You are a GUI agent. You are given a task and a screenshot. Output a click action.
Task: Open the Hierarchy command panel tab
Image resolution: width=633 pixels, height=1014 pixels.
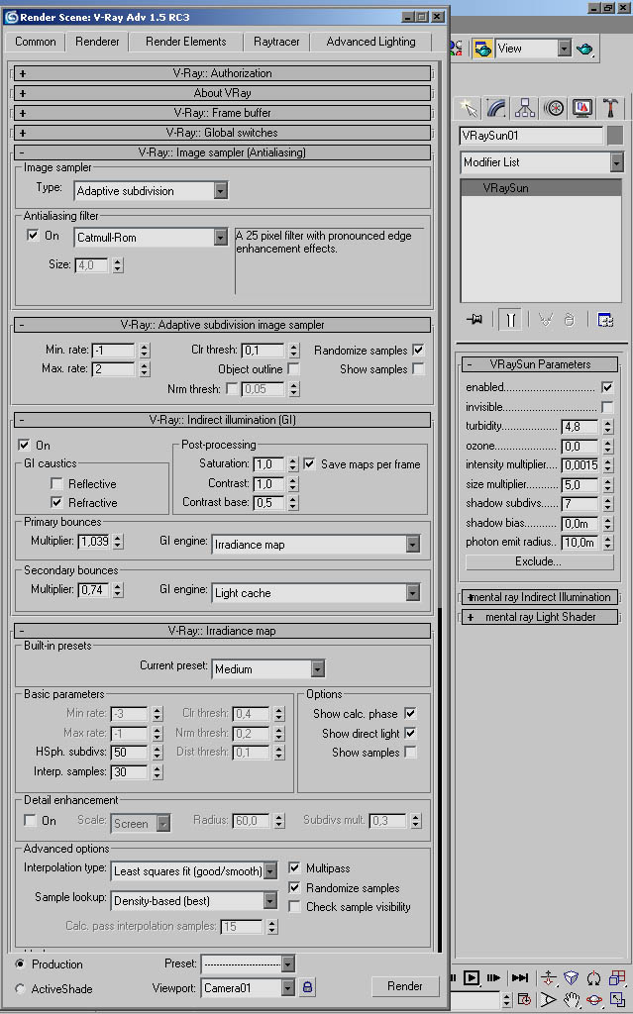coord(525,107)
